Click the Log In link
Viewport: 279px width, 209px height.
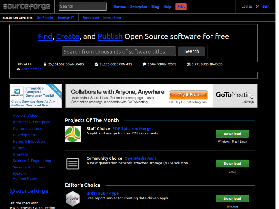pos(247,6)
